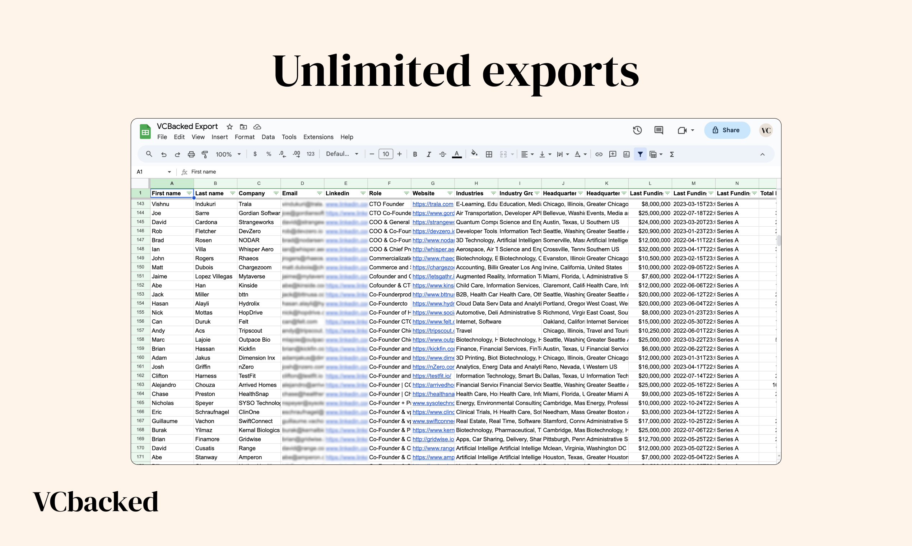This screenshot has height=546, width=912.
Task: Format as currency with dollar icon
Action: [255, 154]
